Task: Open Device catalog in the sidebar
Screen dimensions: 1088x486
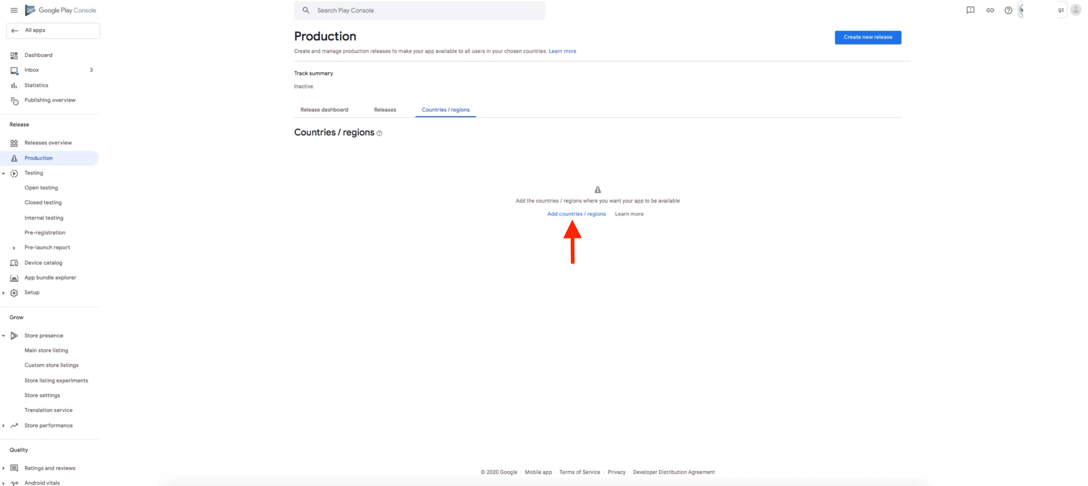Action: click(x=43, y=262)
